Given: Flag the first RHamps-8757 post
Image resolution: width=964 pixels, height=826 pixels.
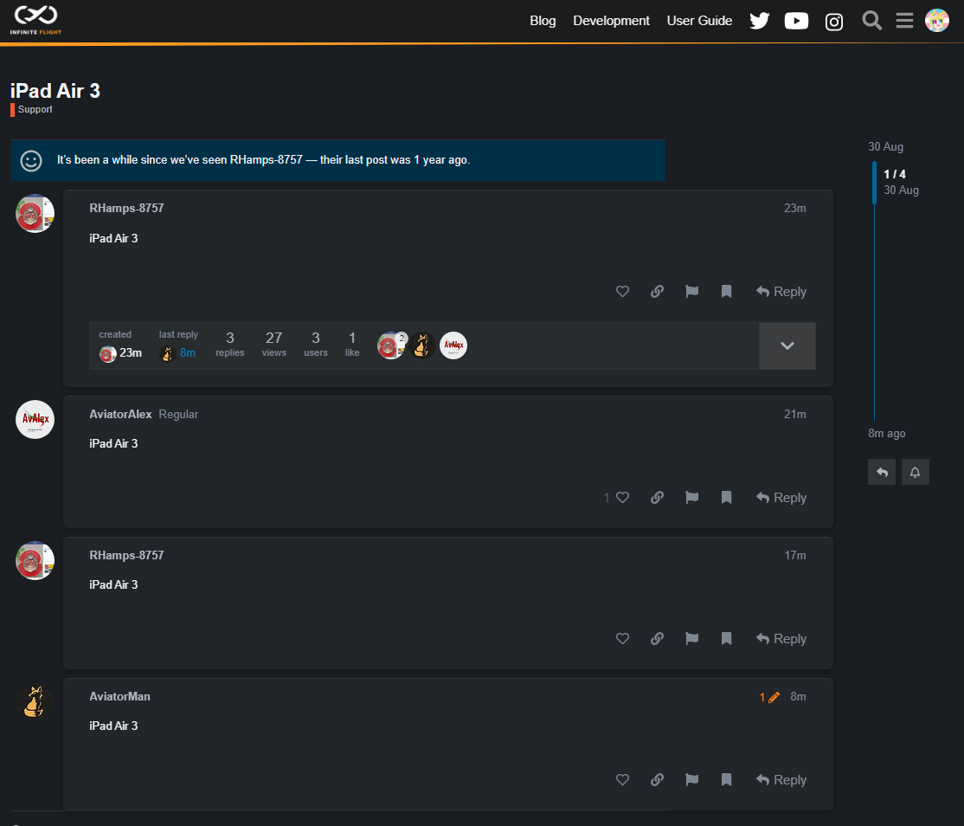Looking at the screenshot, I should [x=691, y=292].
